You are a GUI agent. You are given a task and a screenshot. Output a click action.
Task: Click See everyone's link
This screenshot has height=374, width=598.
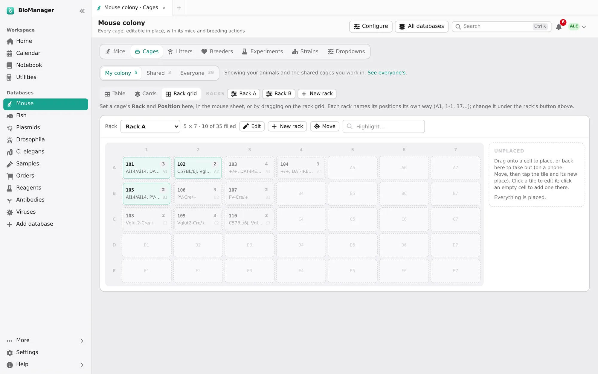tap(387, 73)
